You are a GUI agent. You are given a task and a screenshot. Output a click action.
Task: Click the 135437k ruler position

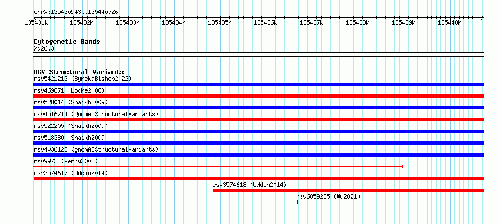point(312,22)
